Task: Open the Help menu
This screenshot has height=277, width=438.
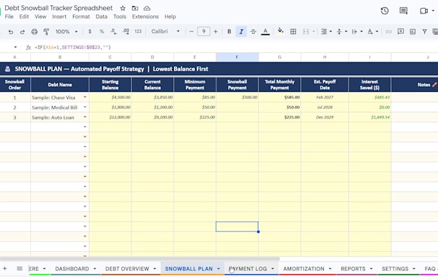Action: pyautogui.click(x=170, y=17)
